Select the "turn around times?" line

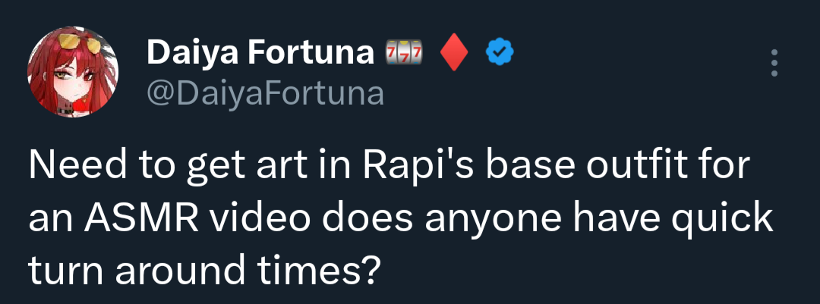pos(203,270)
